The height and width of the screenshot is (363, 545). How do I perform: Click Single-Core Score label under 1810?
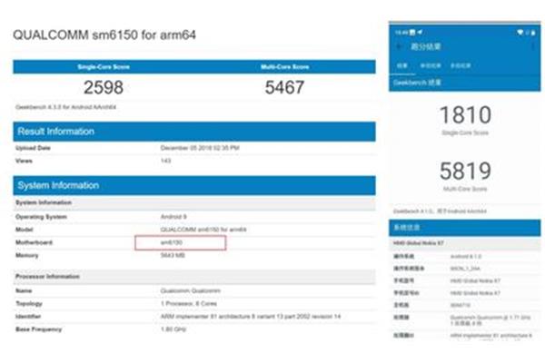465,132
